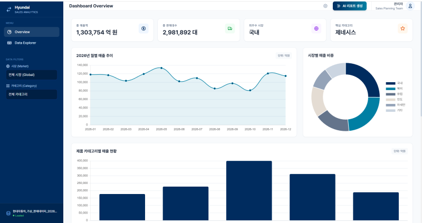Click the 2026년 월별 매출 추이 title
Viewport: 422px width, 223px height.
click(95, 56)
